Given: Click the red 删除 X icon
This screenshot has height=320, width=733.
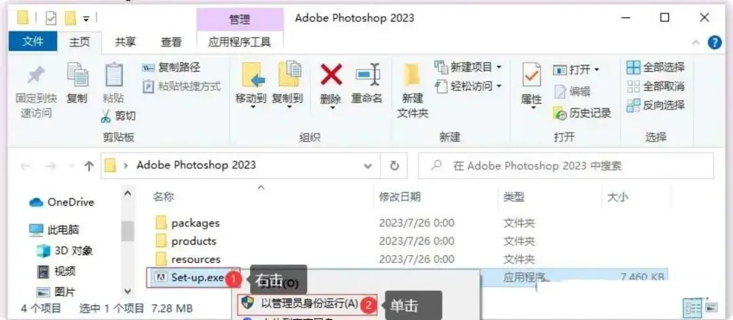Looking at the screenshot, I should [x=331, y=75].
